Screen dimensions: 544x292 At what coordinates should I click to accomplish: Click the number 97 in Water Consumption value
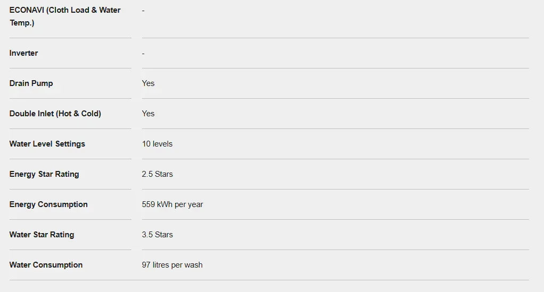tap(146, 265)
